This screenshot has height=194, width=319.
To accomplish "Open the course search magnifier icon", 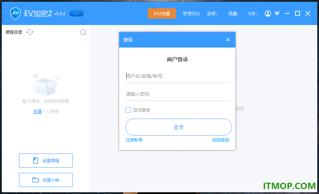I will (x=83, y=32).
